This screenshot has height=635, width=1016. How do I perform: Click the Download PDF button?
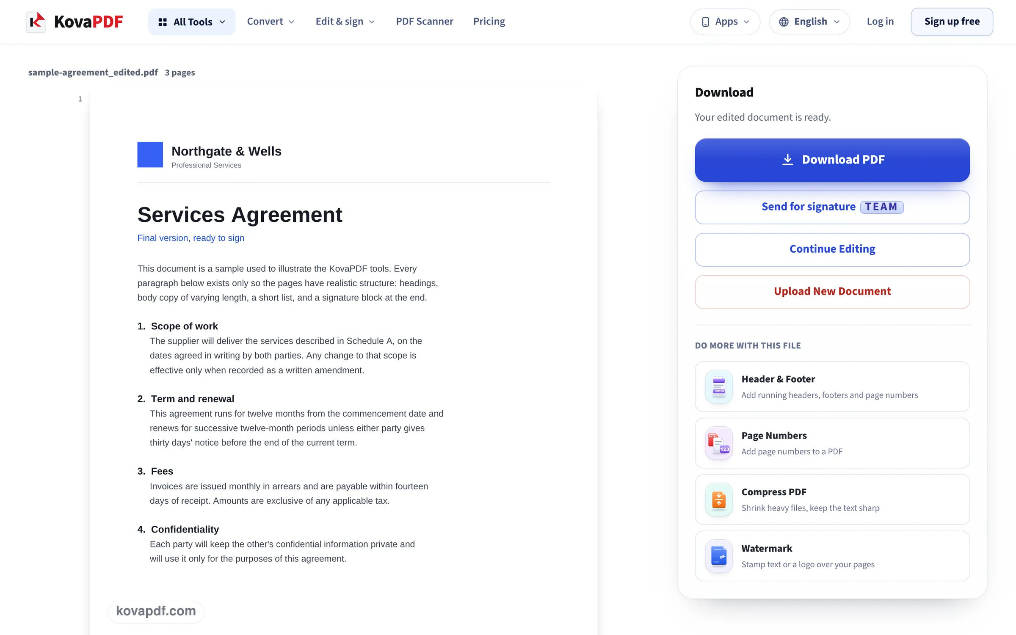click(x=832, y=160)
